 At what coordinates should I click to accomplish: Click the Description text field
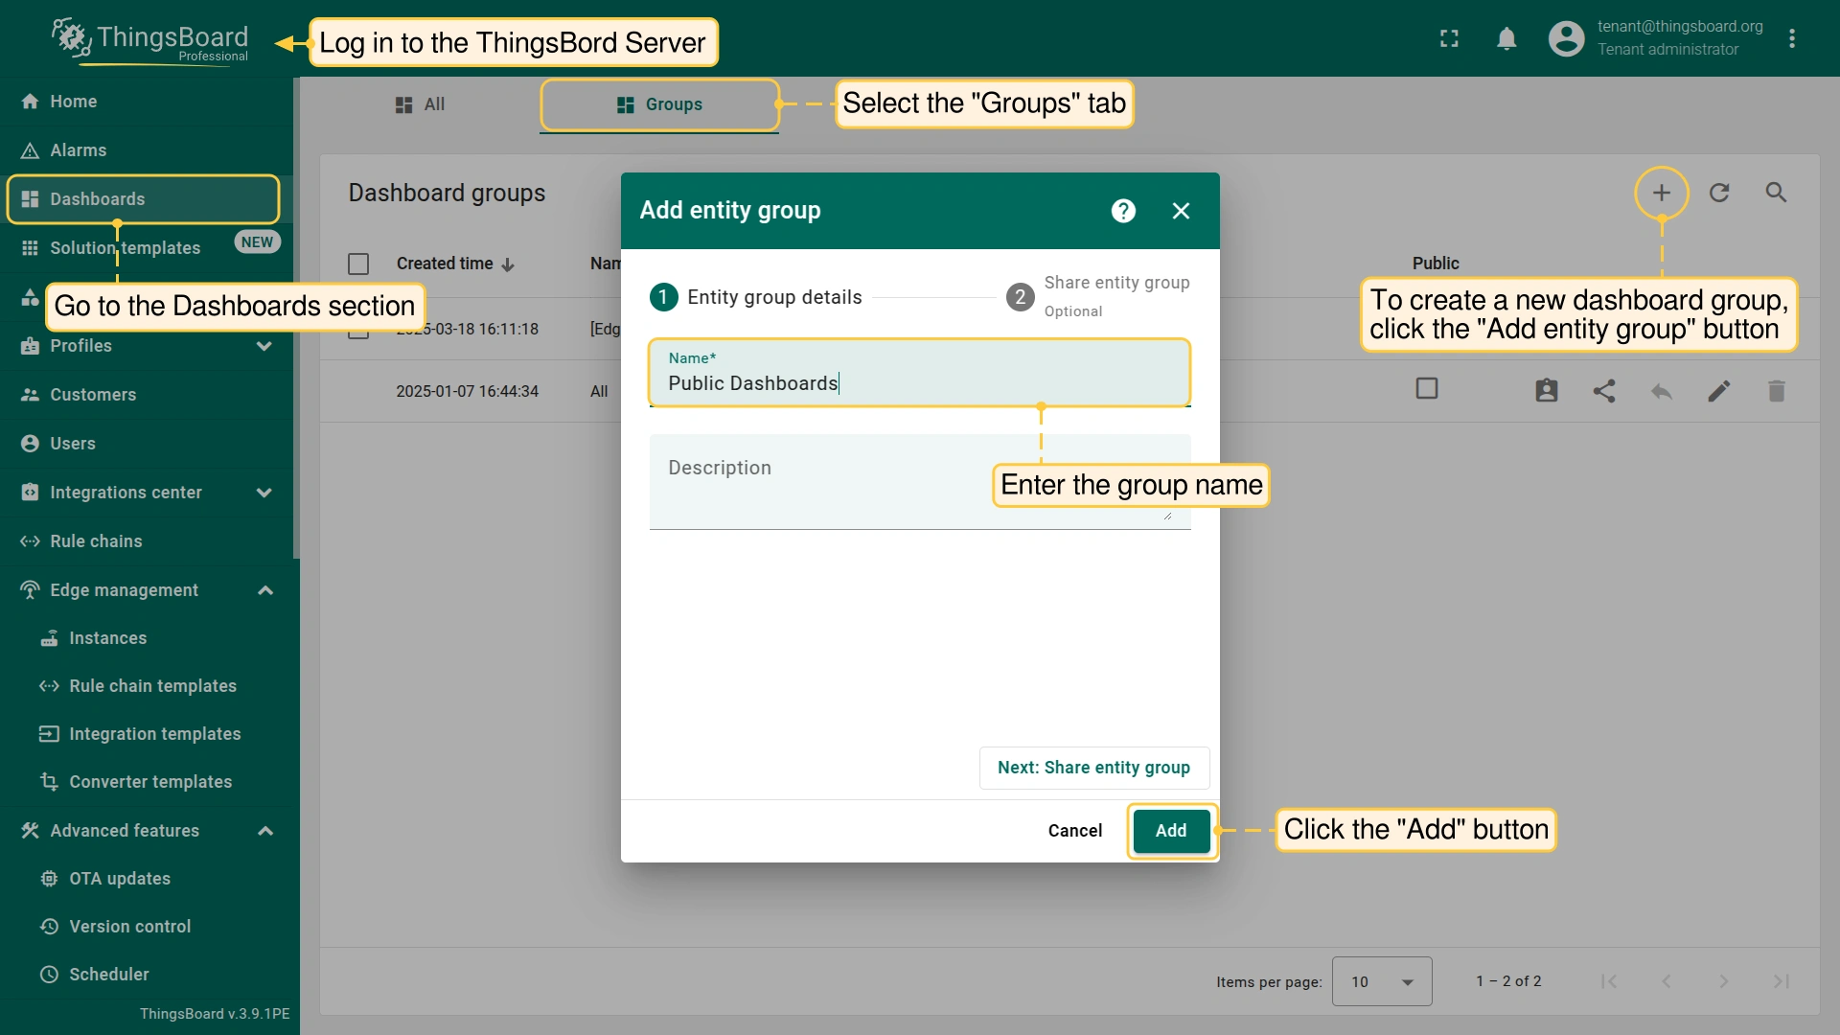[x=920, y=482]
